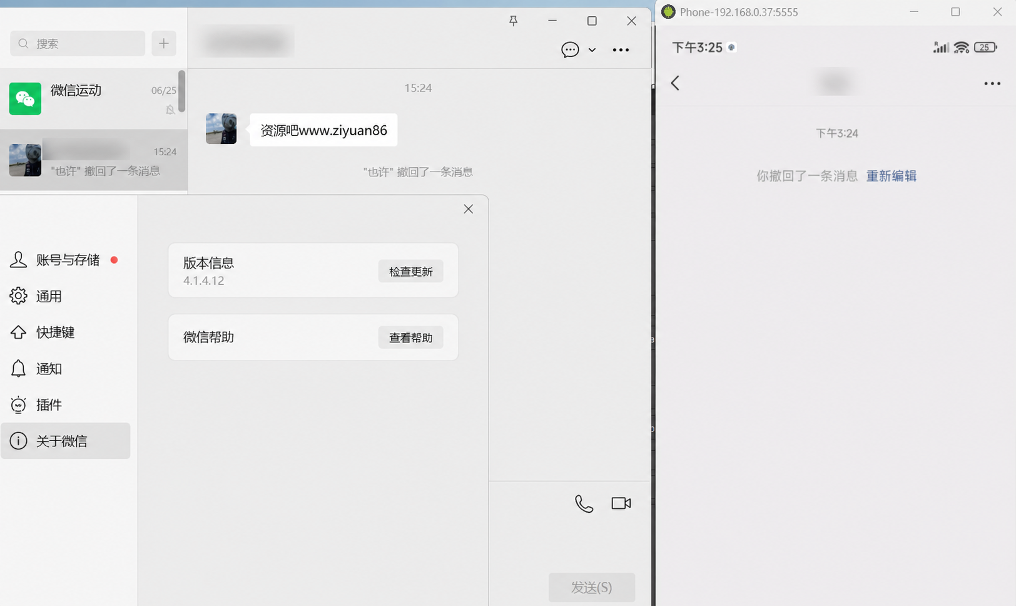Open the phone mirror's three-dot menu
Viewport: 1016px width, 606px height.
click(x=992, y=83)
